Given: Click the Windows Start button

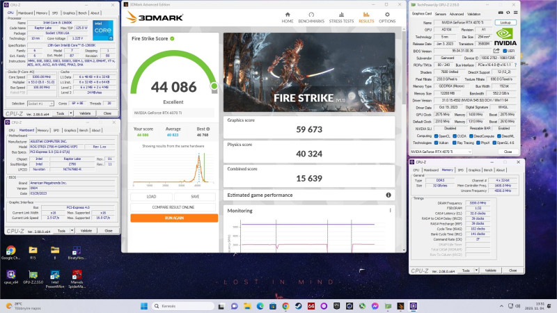Looking at the screenshot, I should (144, 306).
